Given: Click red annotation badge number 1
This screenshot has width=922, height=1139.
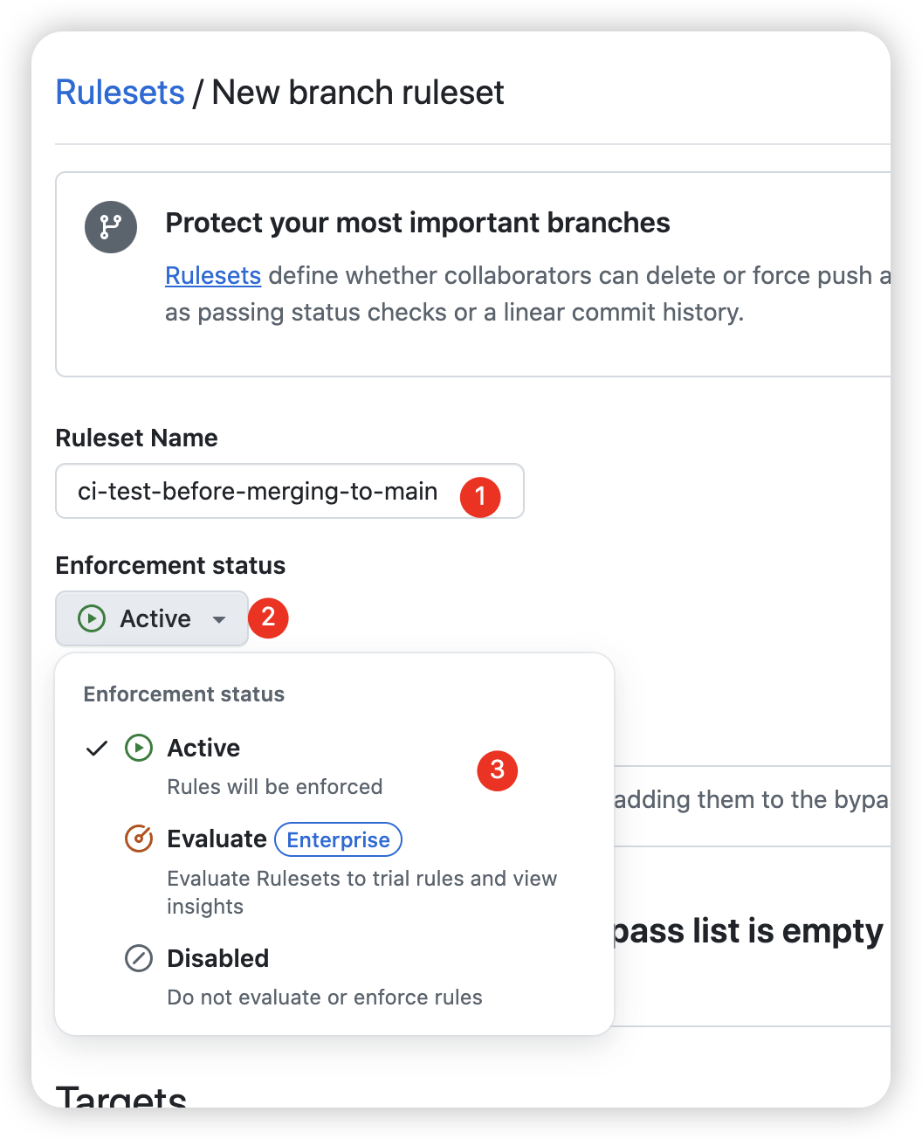Looking at the screenshot, I should [480, 496].
